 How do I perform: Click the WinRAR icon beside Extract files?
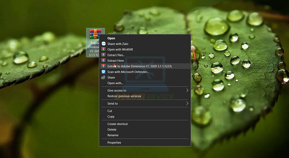coord(104,55)
